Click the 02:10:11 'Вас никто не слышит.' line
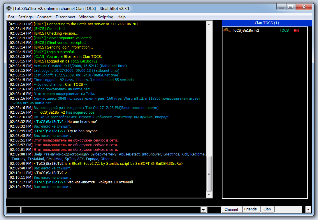This screenshot has width=318, height=220. [40, 178]
